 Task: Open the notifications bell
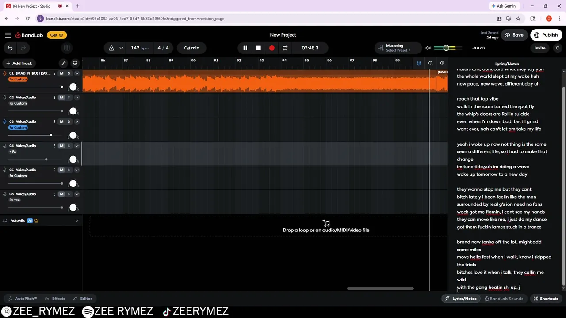pyautogui.click(x=558, y=48)
